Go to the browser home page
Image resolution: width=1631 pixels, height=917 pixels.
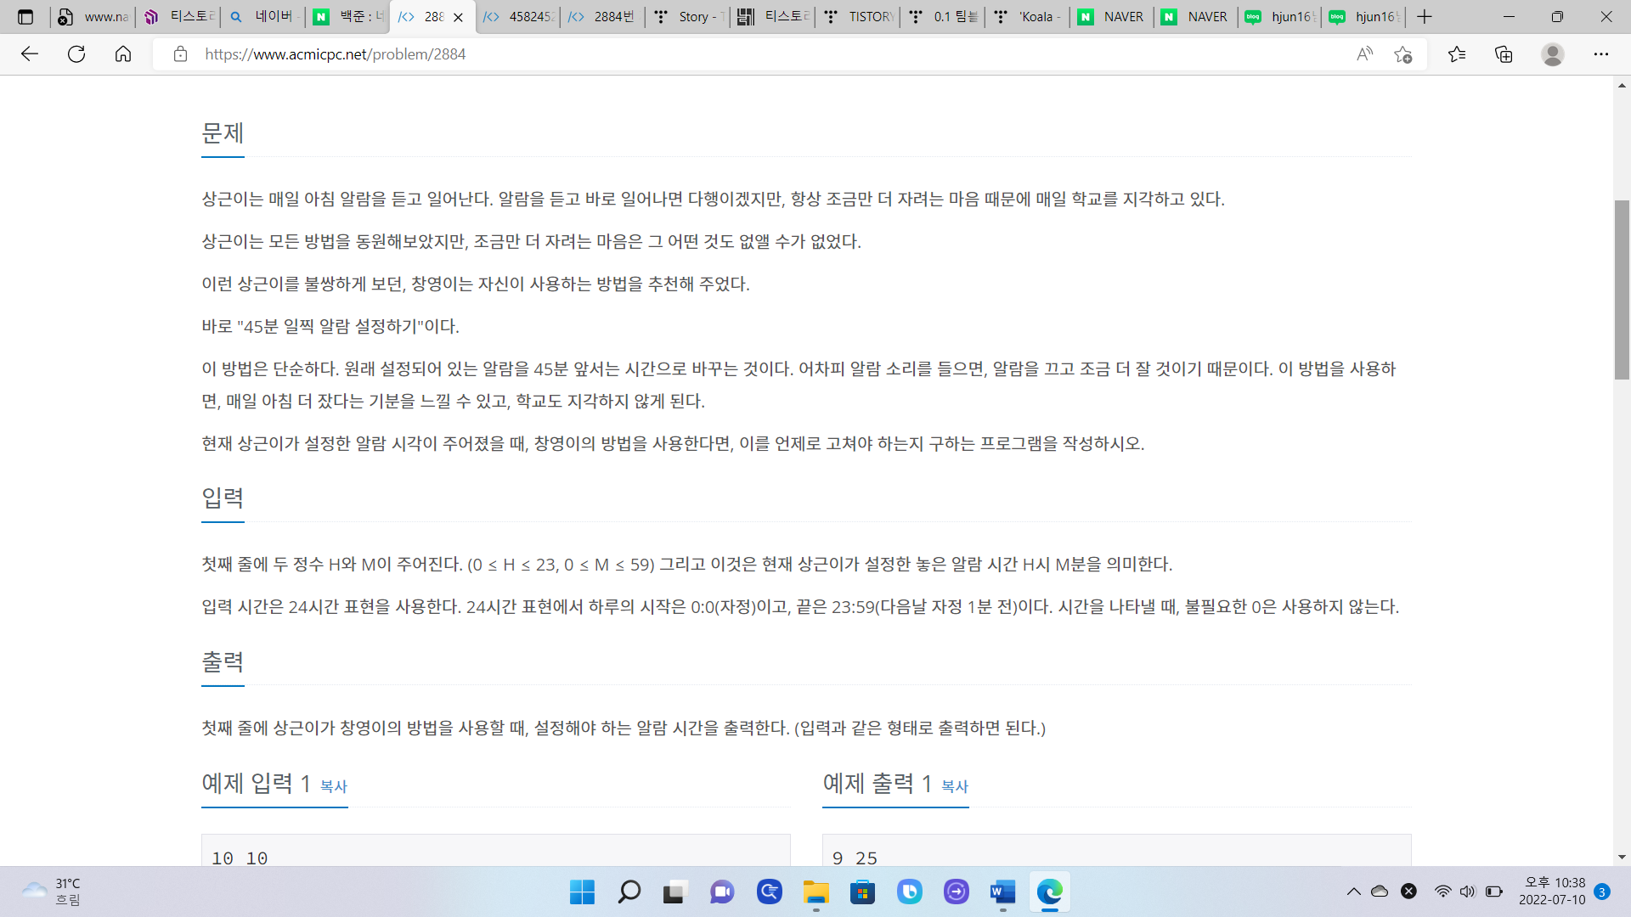tap(123, 54)
